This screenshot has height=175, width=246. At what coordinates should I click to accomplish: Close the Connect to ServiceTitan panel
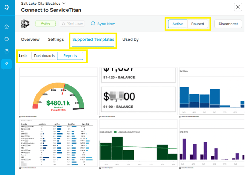tap(238, 7)
